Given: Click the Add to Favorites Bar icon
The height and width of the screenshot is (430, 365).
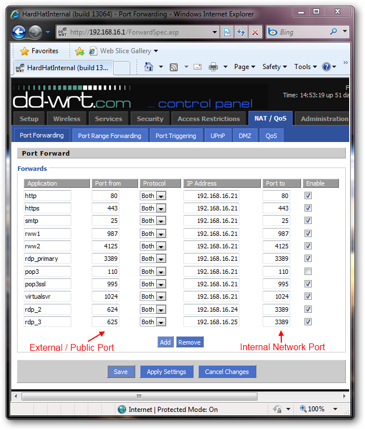Looking at the screenshot, I should (x=80, y=51).
